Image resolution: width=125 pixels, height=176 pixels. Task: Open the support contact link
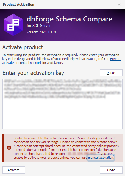[36, 63]
